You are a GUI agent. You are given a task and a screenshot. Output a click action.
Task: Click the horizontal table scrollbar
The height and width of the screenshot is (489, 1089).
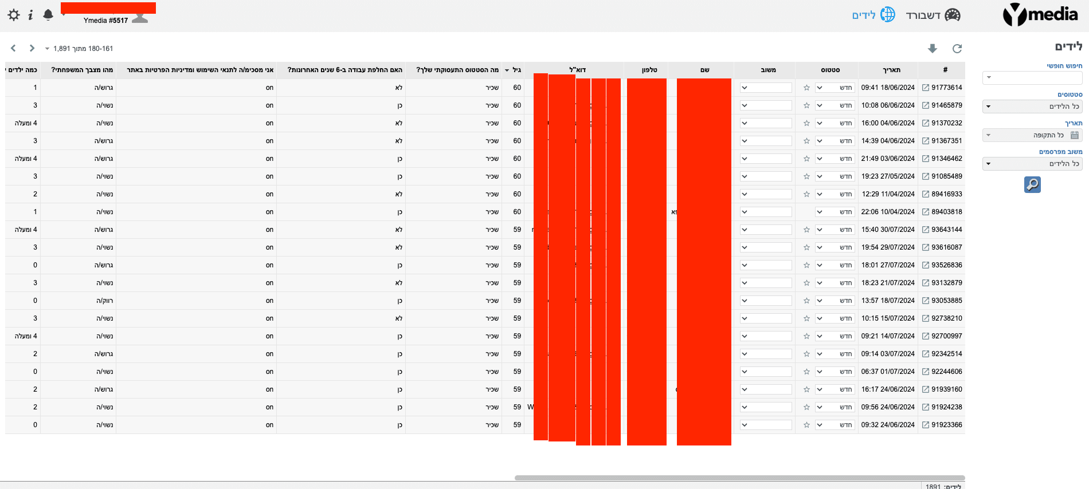click(739, 478)
